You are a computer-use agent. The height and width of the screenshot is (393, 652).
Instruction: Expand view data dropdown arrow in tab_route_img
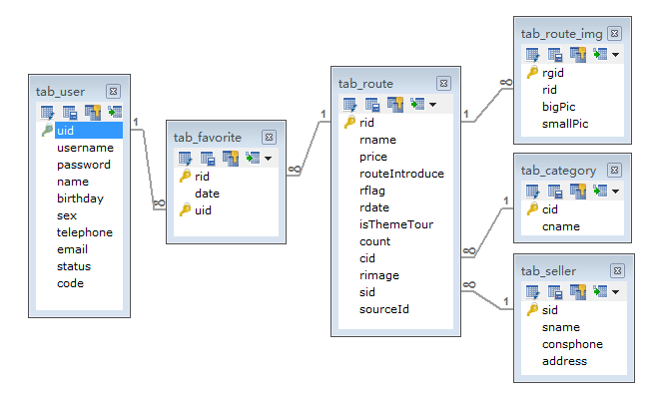[x=615, y=55]
